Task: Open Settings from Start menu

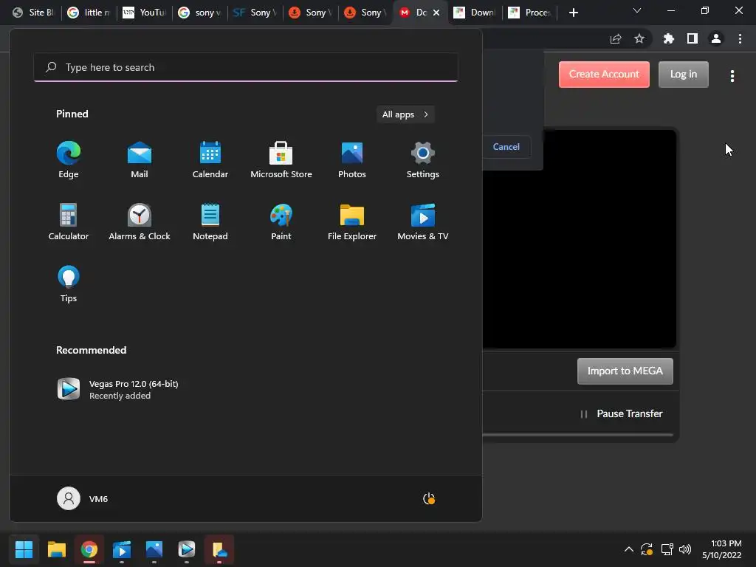Action: (423, 160)
